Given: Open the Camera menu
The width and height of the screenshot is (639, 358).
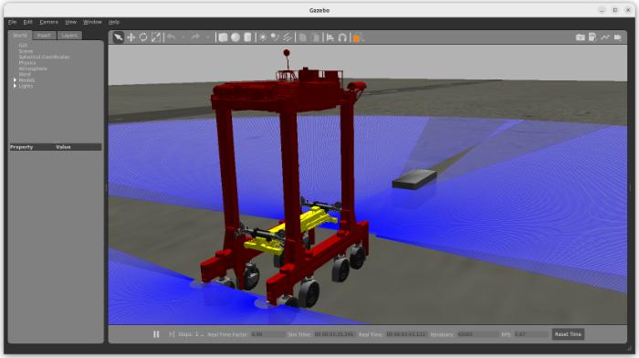Looking at the screenshot, I should tap(48, 22).
